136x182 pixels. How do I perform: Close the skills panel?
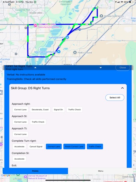coord(123,67)
